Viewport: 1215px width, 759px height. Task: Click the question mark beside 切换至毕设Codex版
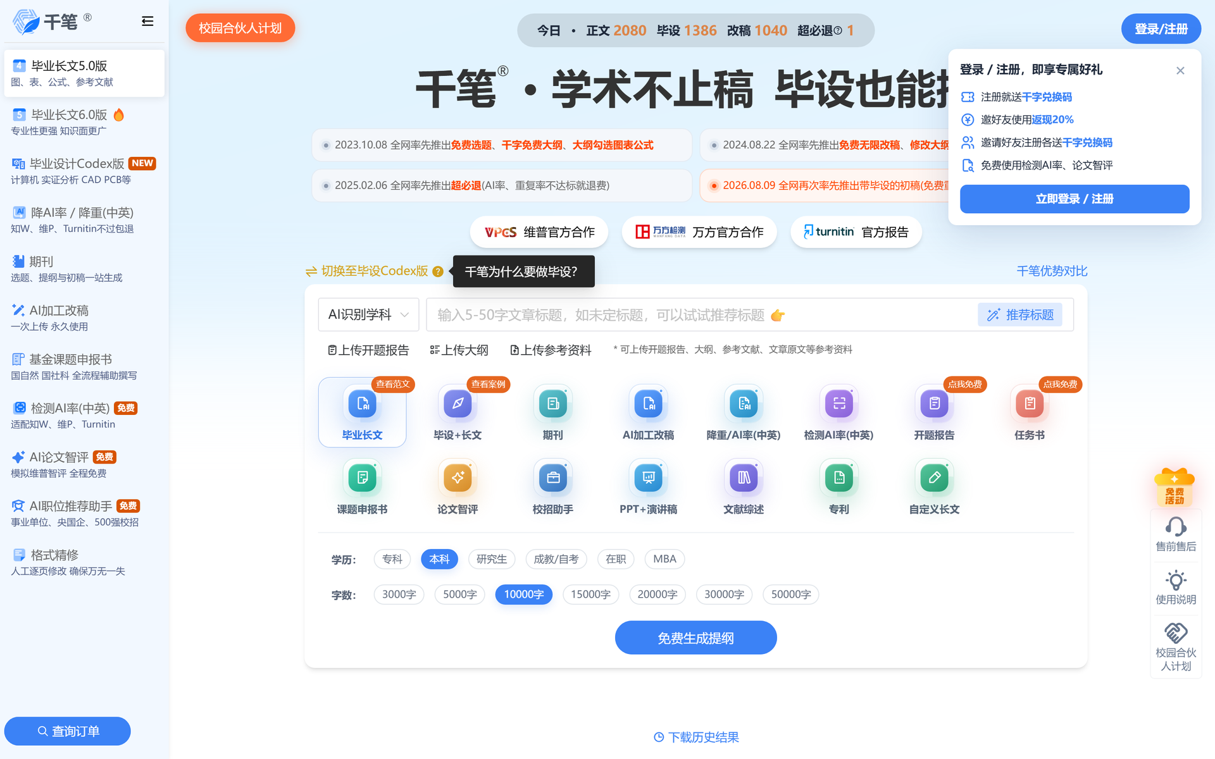click(438, 271)
